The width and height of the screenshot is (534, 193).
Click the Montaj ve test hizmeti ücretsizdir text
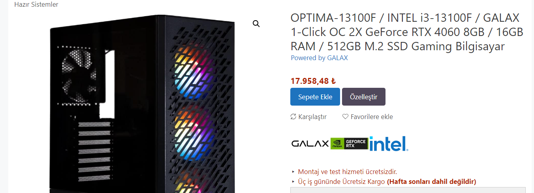(348, 172)
